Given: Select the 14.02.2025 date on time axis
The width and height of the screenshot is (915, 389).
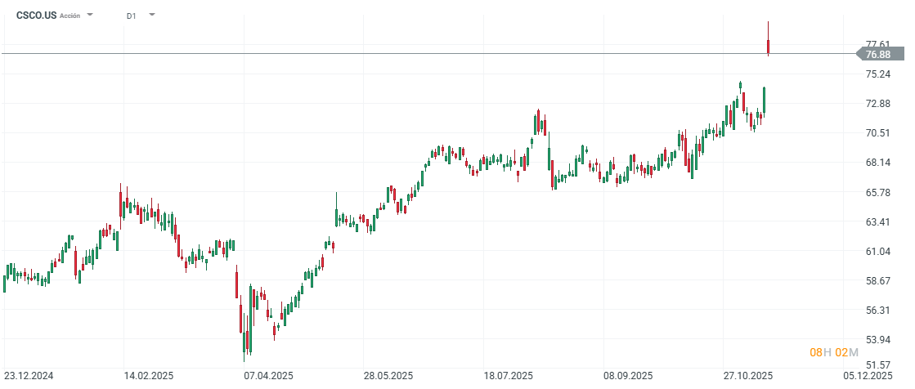Looking at the screenshot, I should tap(149, 376).
